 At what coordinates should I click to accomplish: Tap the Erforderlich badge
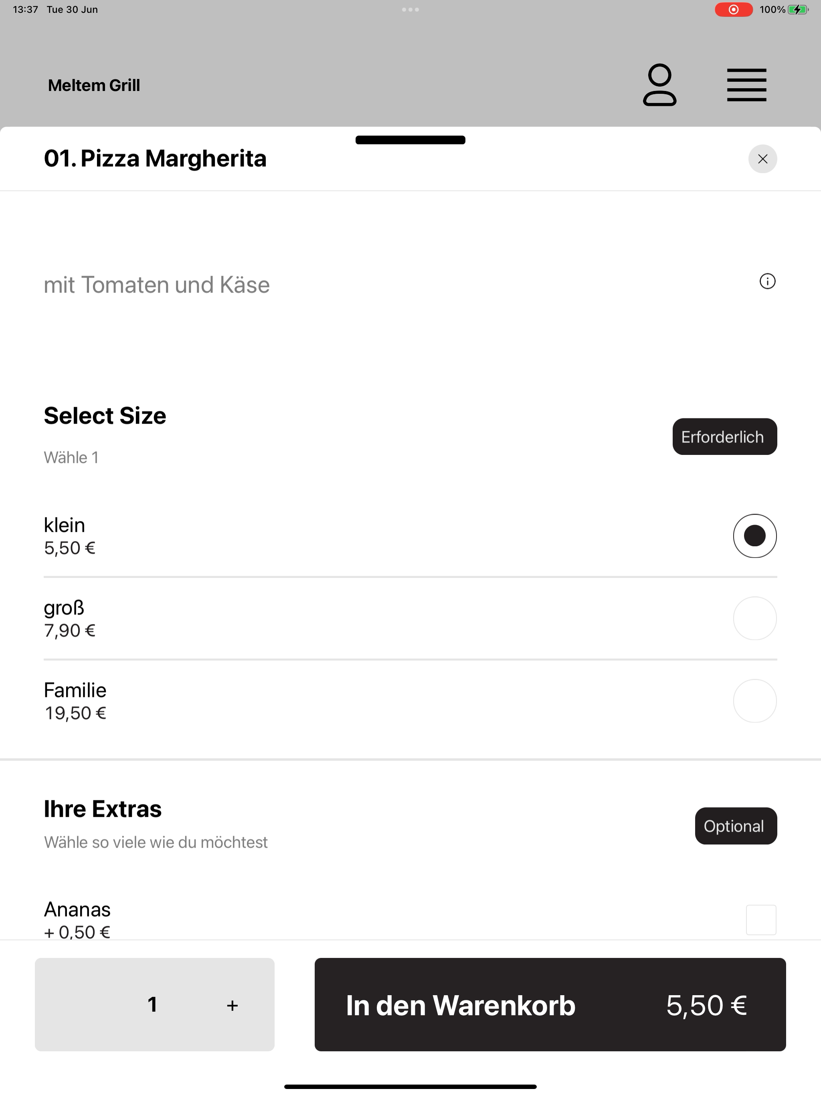pos(724,436)
